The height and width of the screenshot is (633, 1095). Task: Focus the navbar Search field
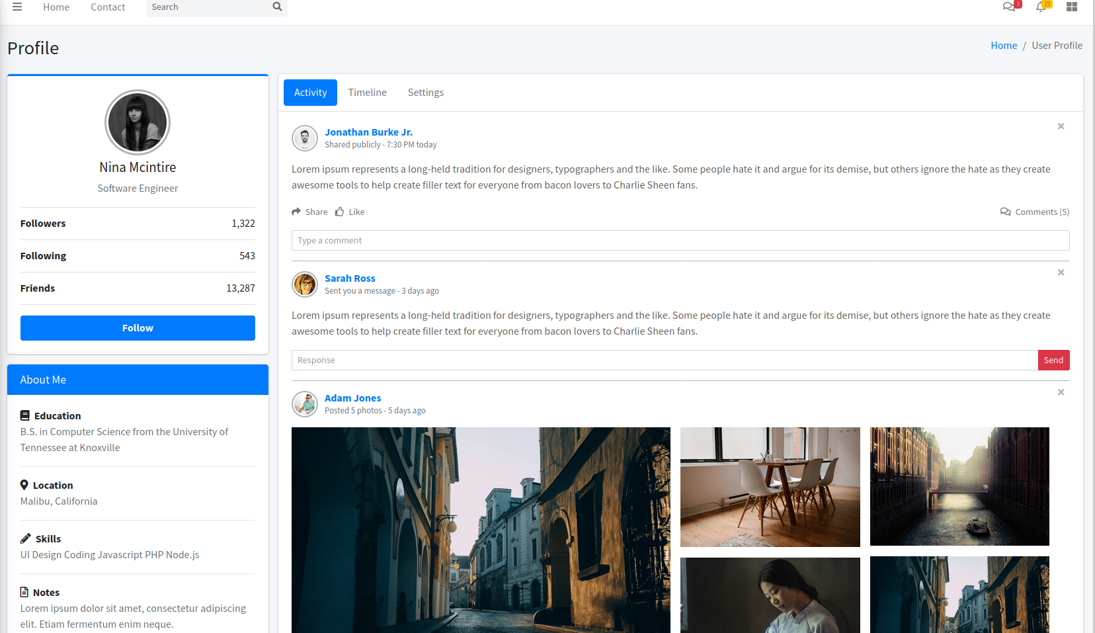[207, 7]
